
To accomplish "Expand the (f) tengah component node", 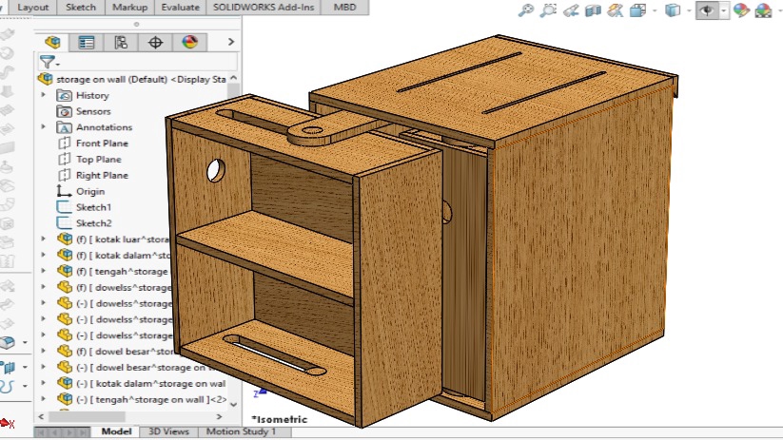I will pyautogui.click(x=44, y=271).
